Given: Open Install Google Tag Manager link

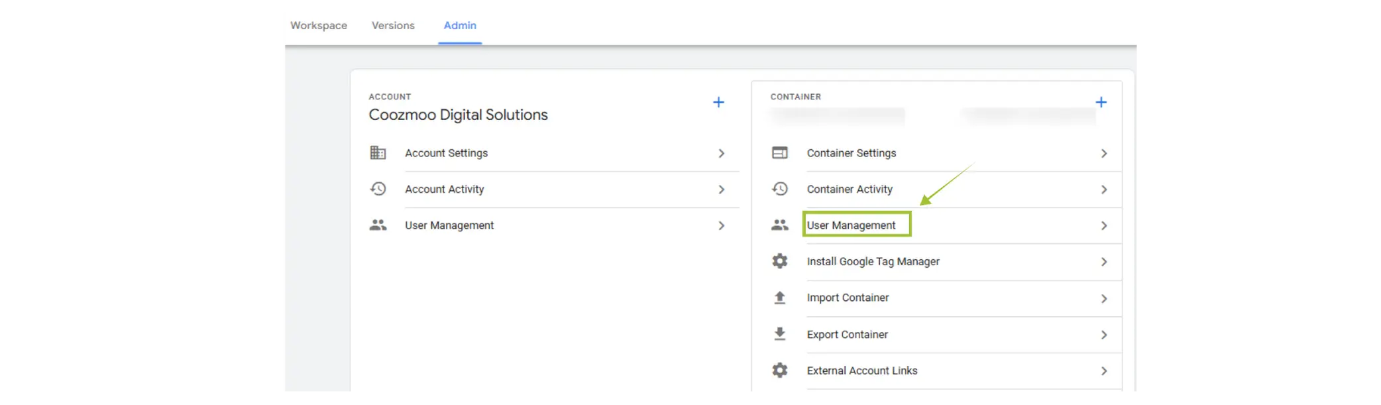Looking at the screenshot, I should (873, 261).
